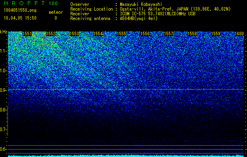Click the 1558 time marker
Screen dimensions: 247x157
(x=192, y=34)
